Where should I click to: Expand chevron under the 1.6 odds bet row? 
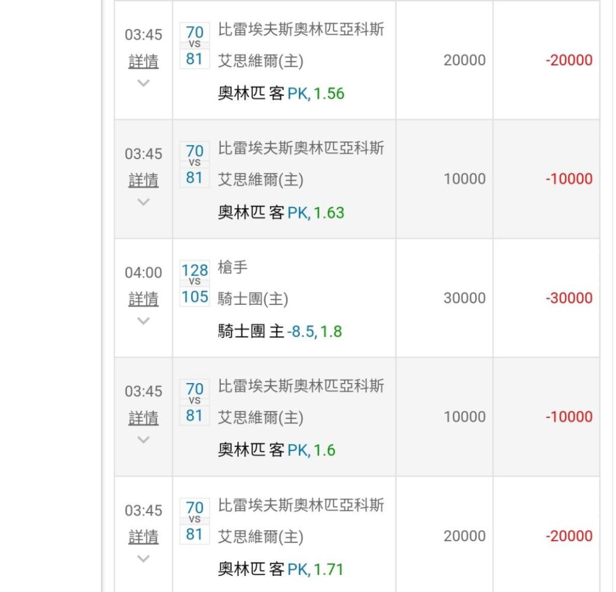point(143,439)
